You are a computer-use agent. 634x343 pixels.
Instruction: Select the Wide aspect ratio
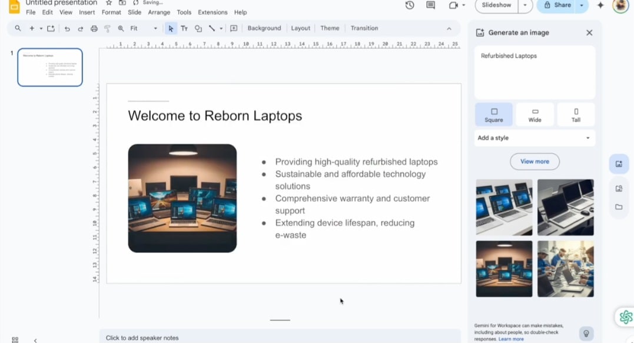(535, 115)
